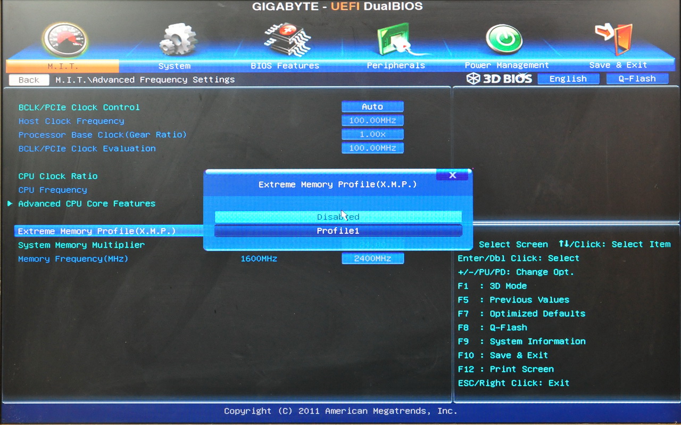Screen dimensions: 681x425
Task: Select BCLK/PCIe Clock Control setting label
Action: coord(79,107)
